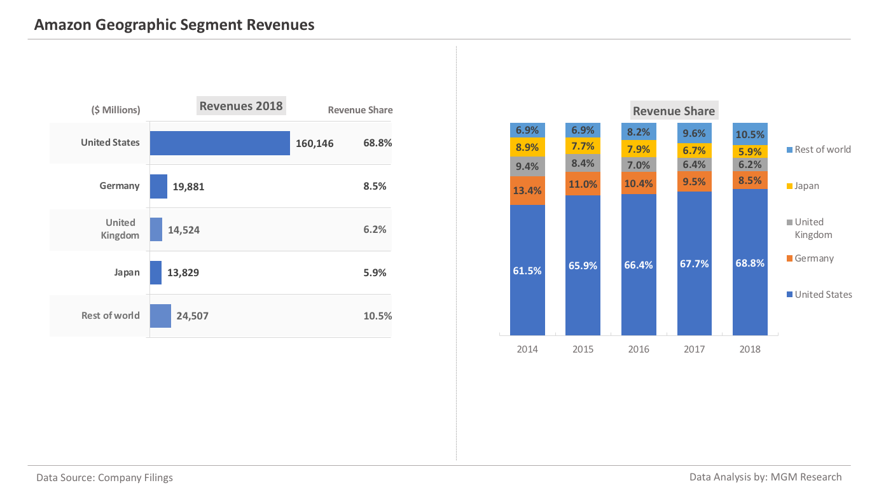Click the 9.5% Germany segment of 2017

pos(695,181)
